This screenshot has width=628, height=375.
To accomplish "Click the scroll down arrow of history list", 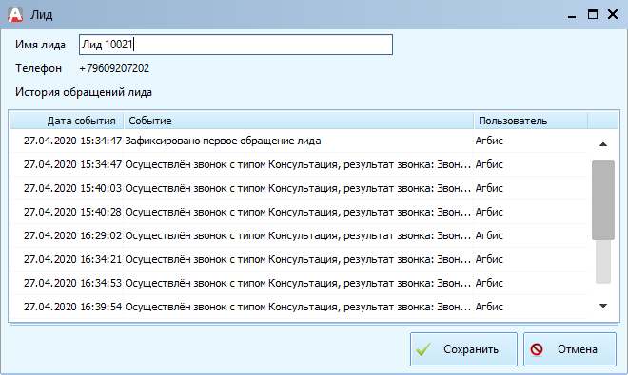I will coord(603,306).
